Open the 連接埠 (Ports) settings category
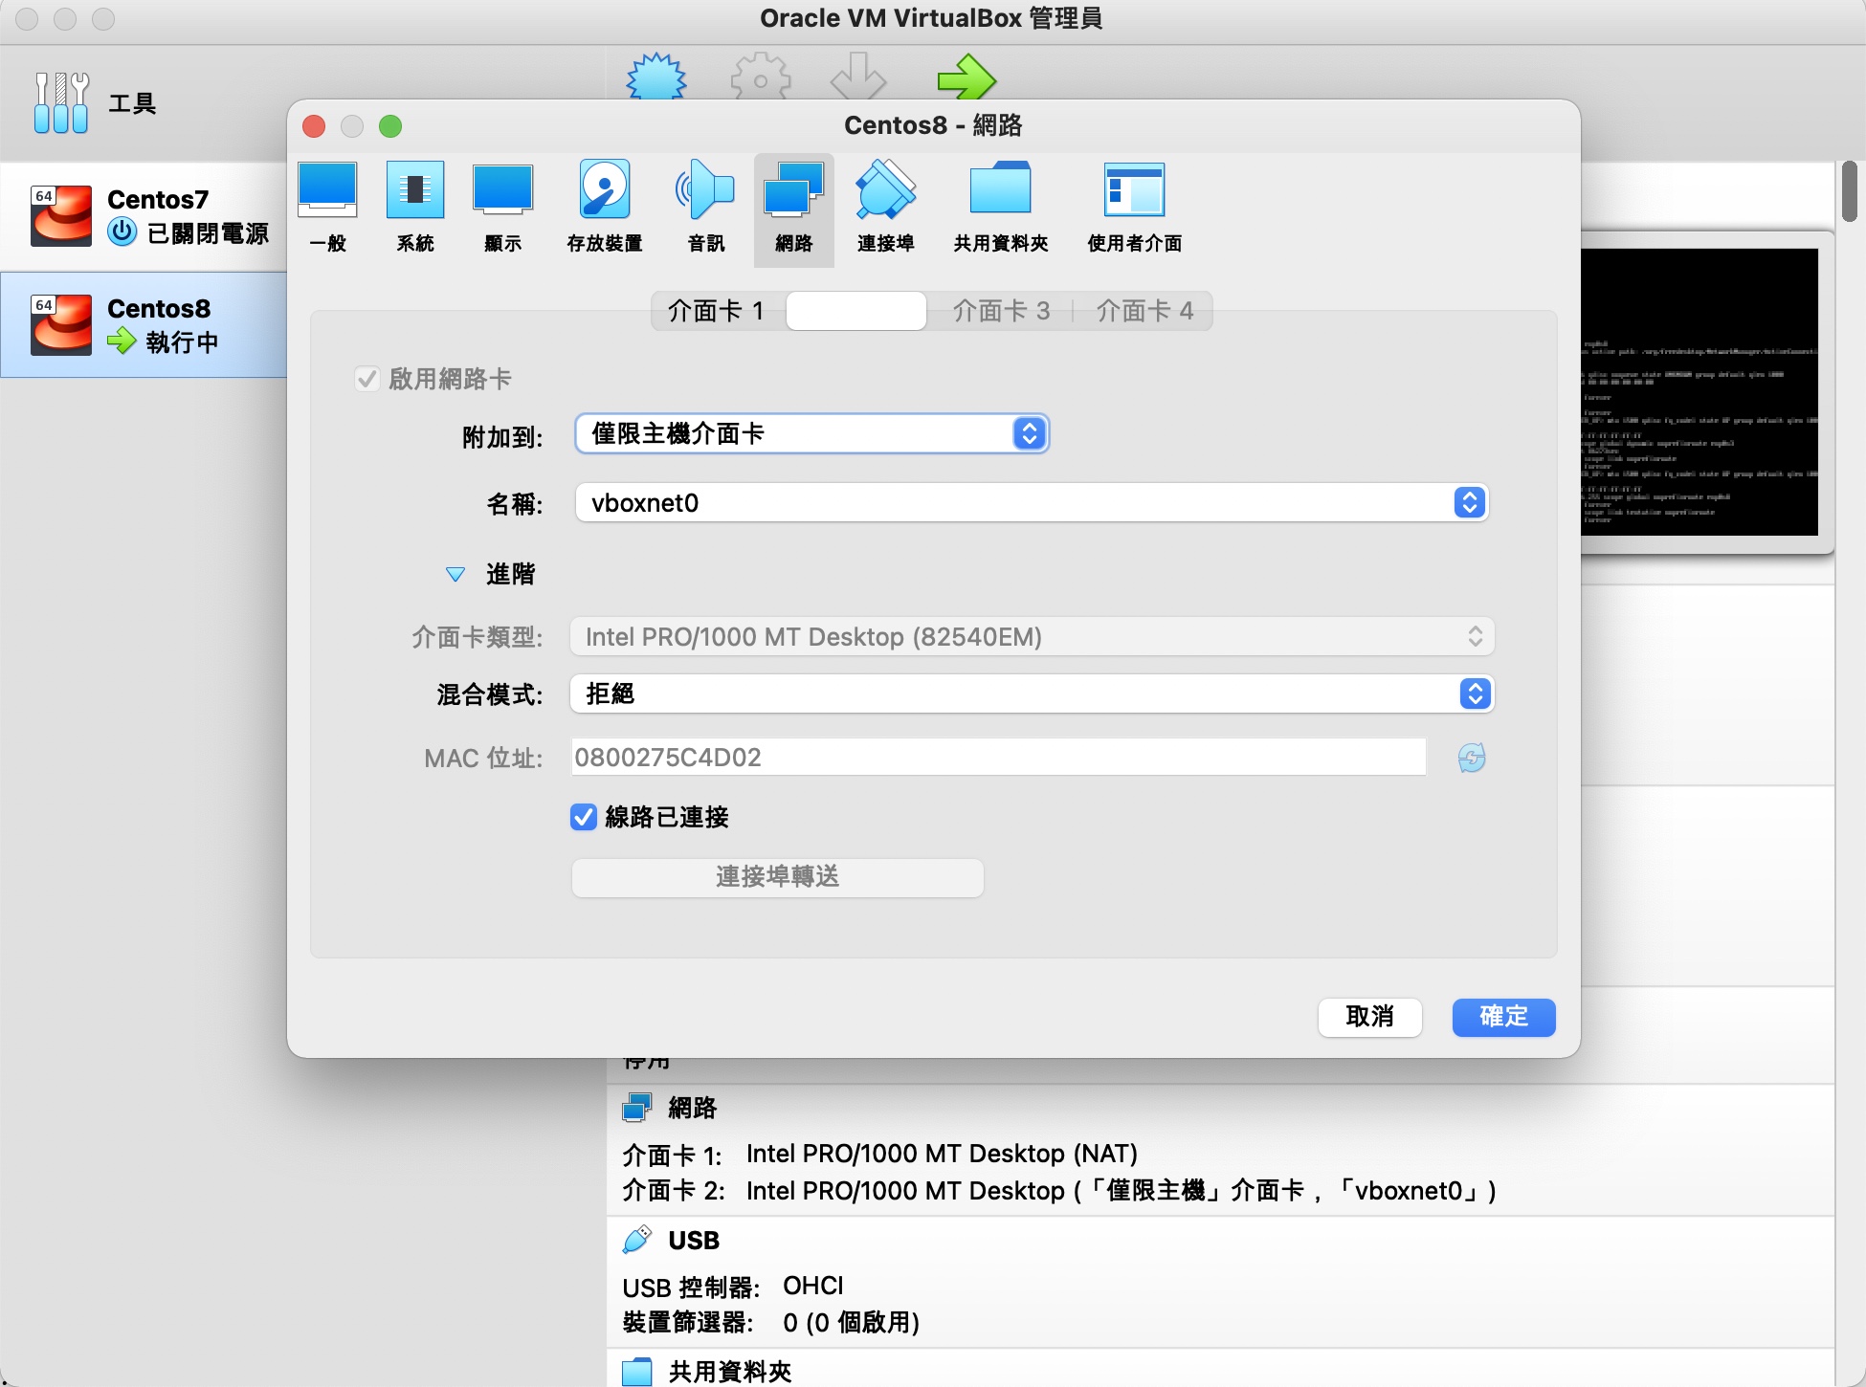1866x1387 pixels. [x=886, y=209]
